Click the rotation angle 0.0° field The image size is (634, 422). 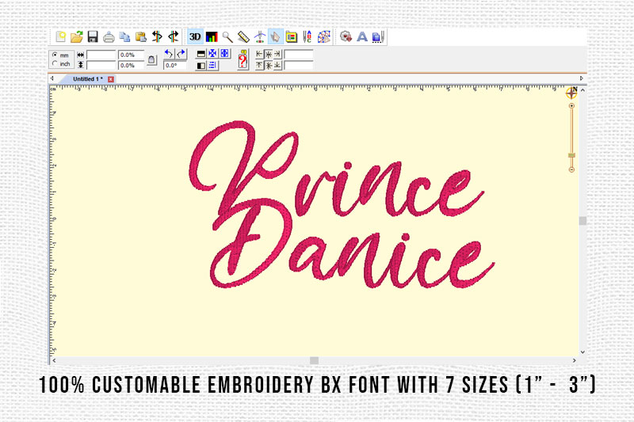[x=175, y=65]
